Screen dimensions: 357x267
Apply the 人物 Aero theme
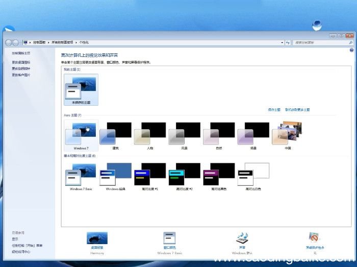pyautogui.click(x=150, y=136)
